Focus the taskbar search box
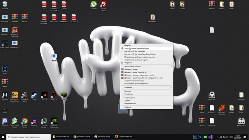The image size is (249, 140). click(28, 137)
